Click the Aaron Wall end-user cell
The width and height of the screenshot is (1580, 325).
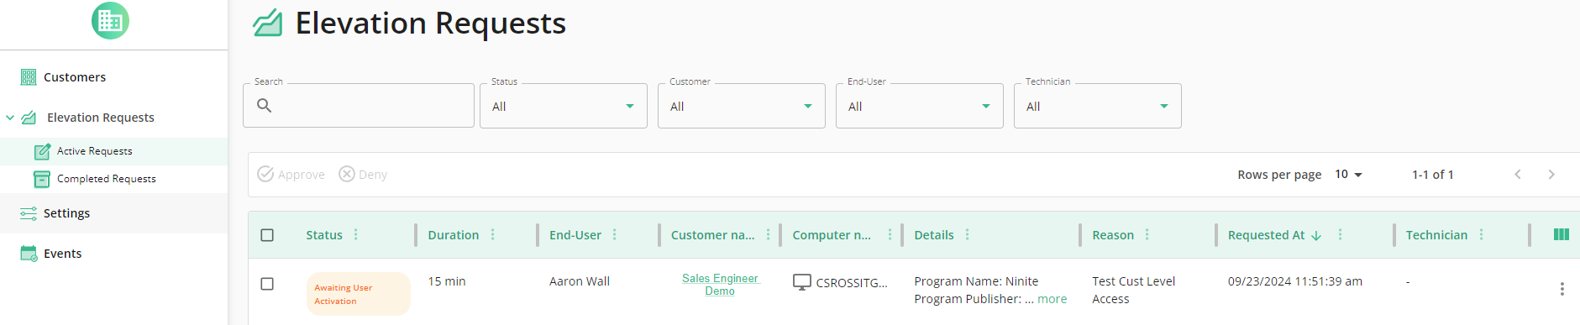click(x=580, y=281)
